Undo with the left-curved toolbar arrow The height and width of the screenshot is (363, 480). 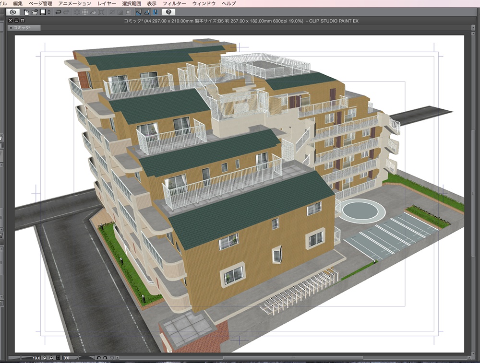tap(59, 12)
